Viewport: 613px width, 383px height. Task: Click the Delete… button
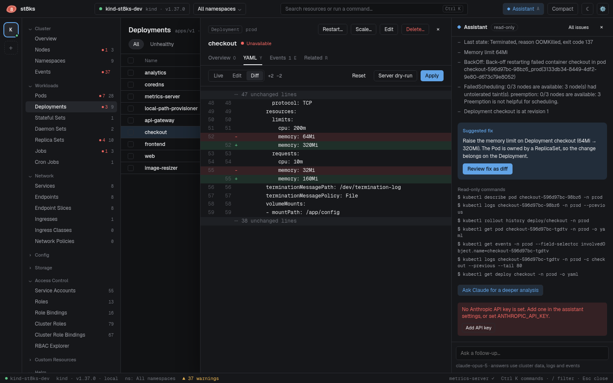(415, 29)
